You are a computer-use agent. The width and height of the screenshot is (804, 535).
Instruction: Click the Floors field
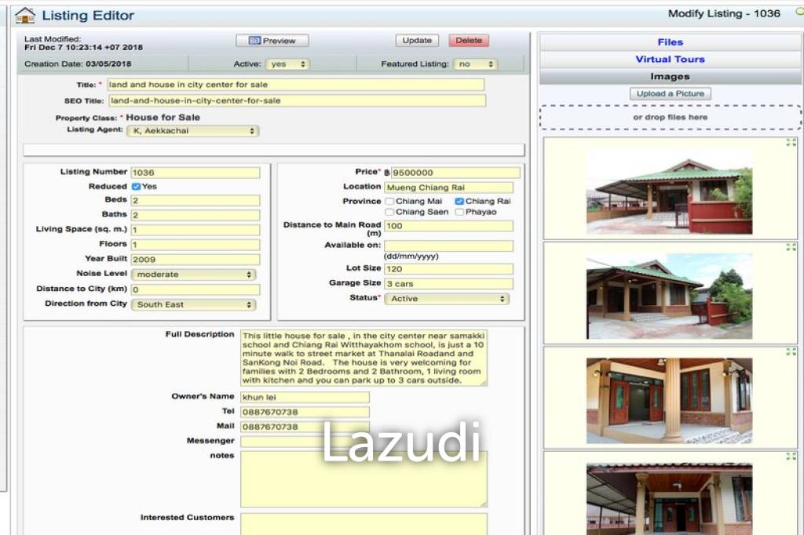click(196, 245)
